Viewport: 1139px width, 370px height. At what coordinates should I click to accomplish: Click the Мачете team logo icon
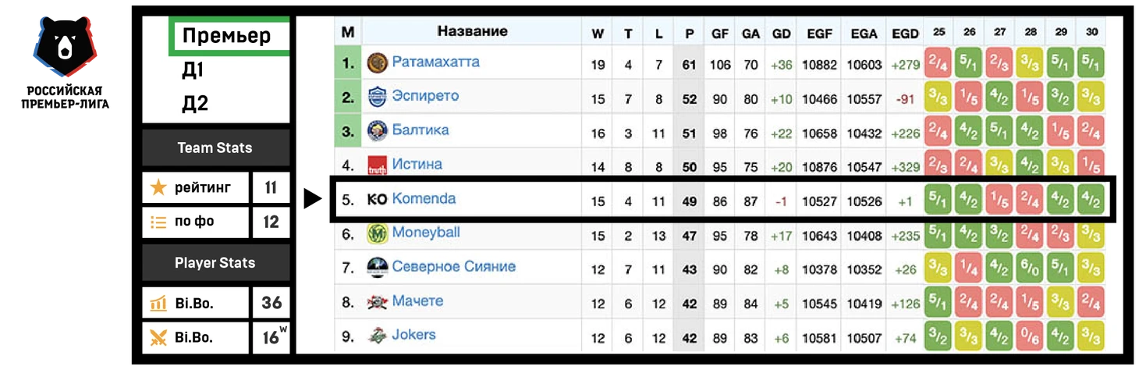[x=377, y=302]
